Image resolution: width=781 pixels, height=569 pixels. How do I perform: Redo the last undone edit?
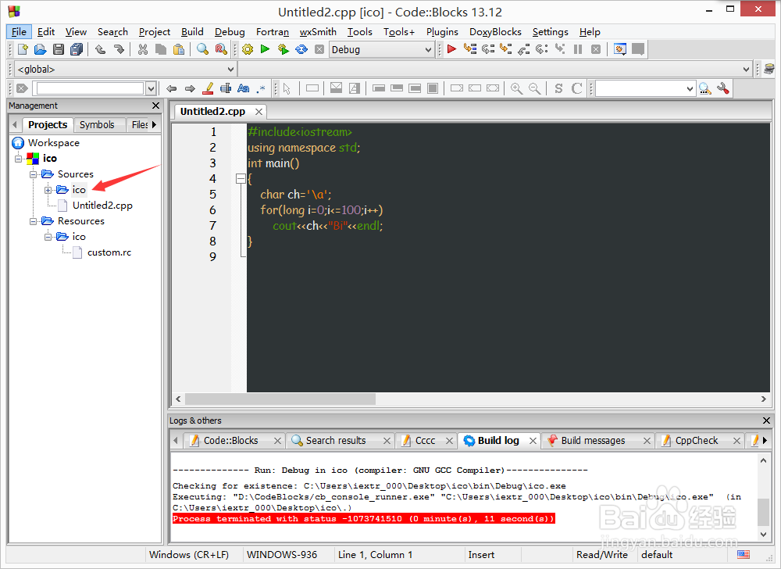point(119,49)
